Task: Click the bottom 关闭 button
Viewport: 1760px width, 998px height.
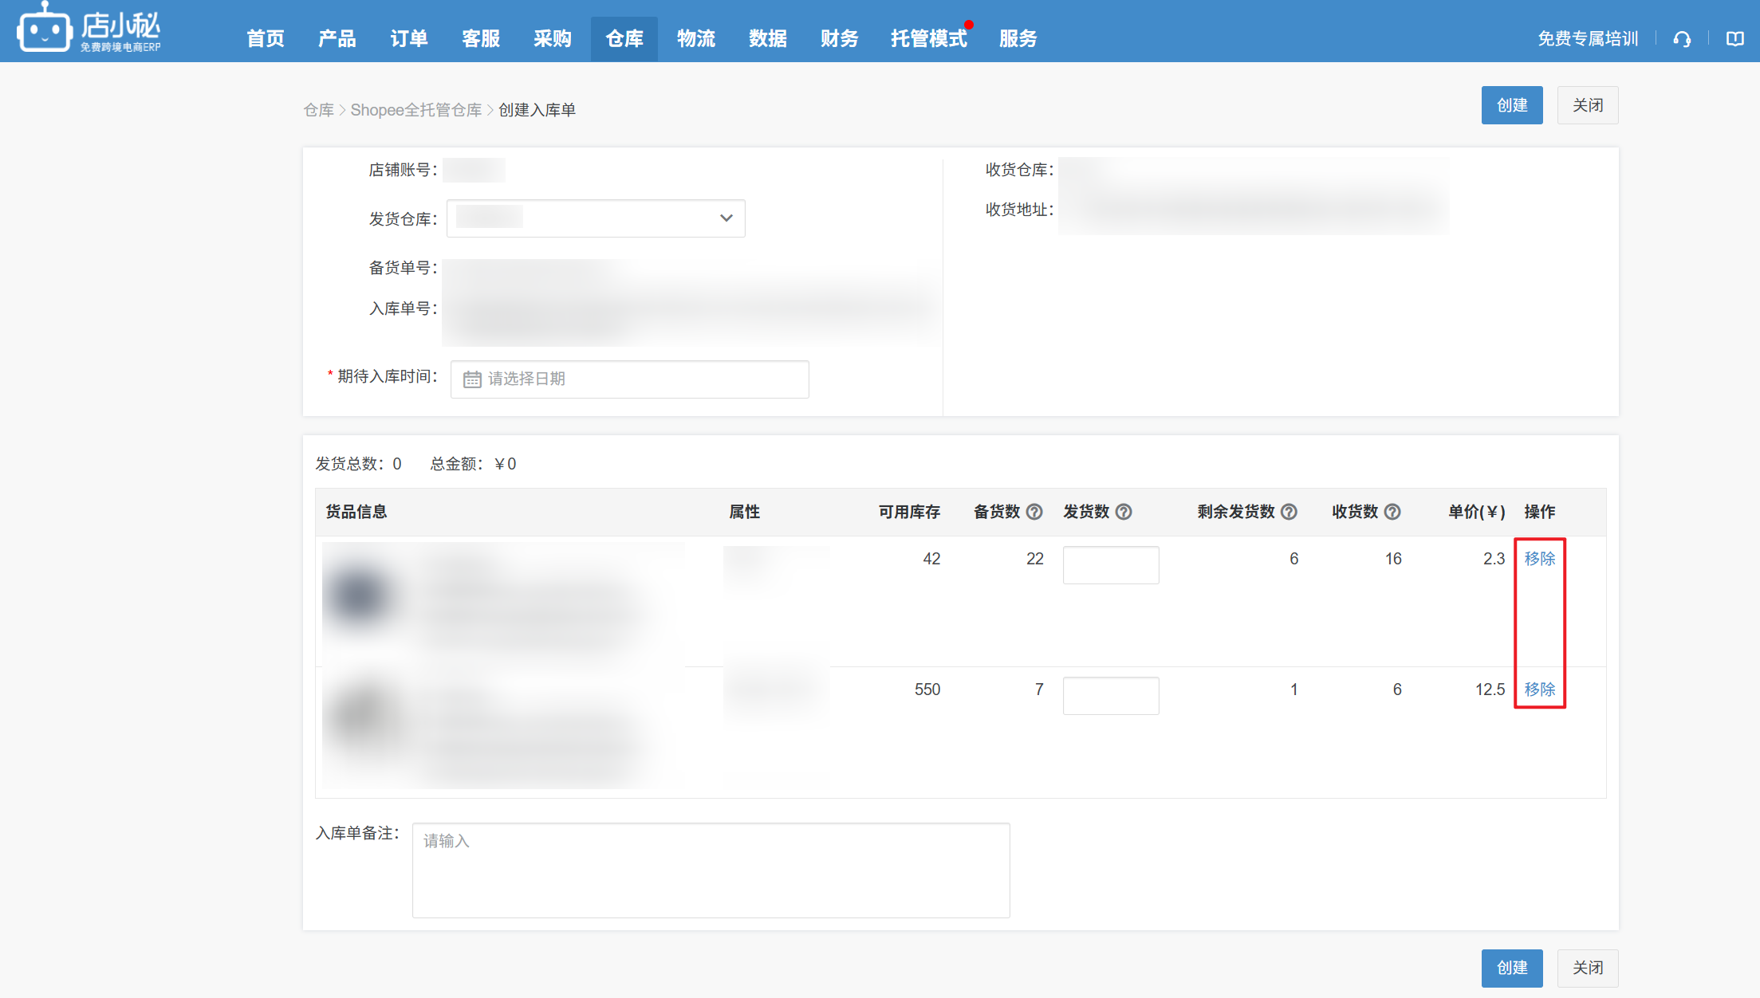Action: [1587, 968]
